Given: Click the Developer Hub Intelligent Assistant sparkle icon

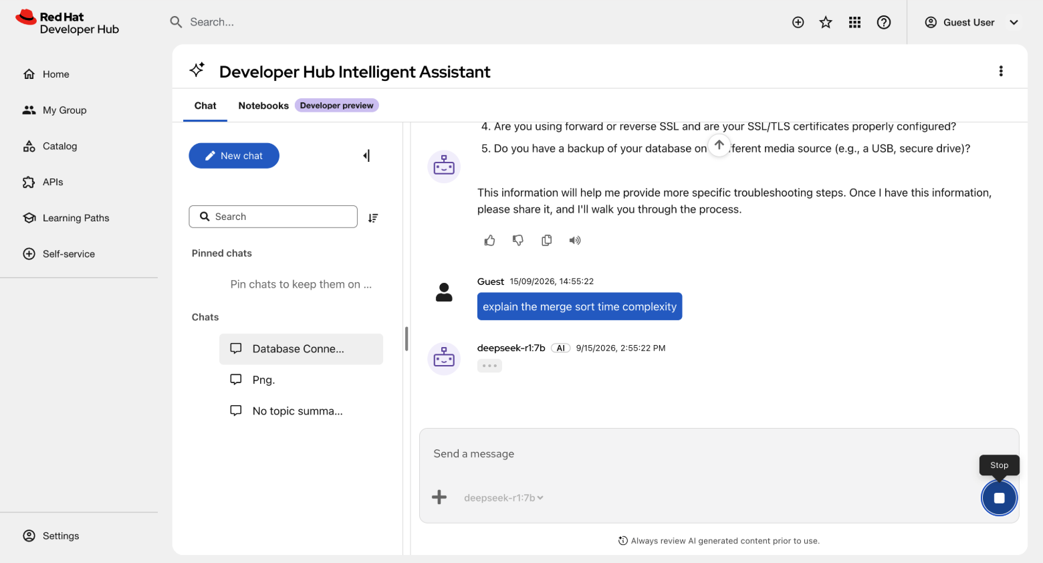Looking at the screenshot, I should (x=197, y=70).
